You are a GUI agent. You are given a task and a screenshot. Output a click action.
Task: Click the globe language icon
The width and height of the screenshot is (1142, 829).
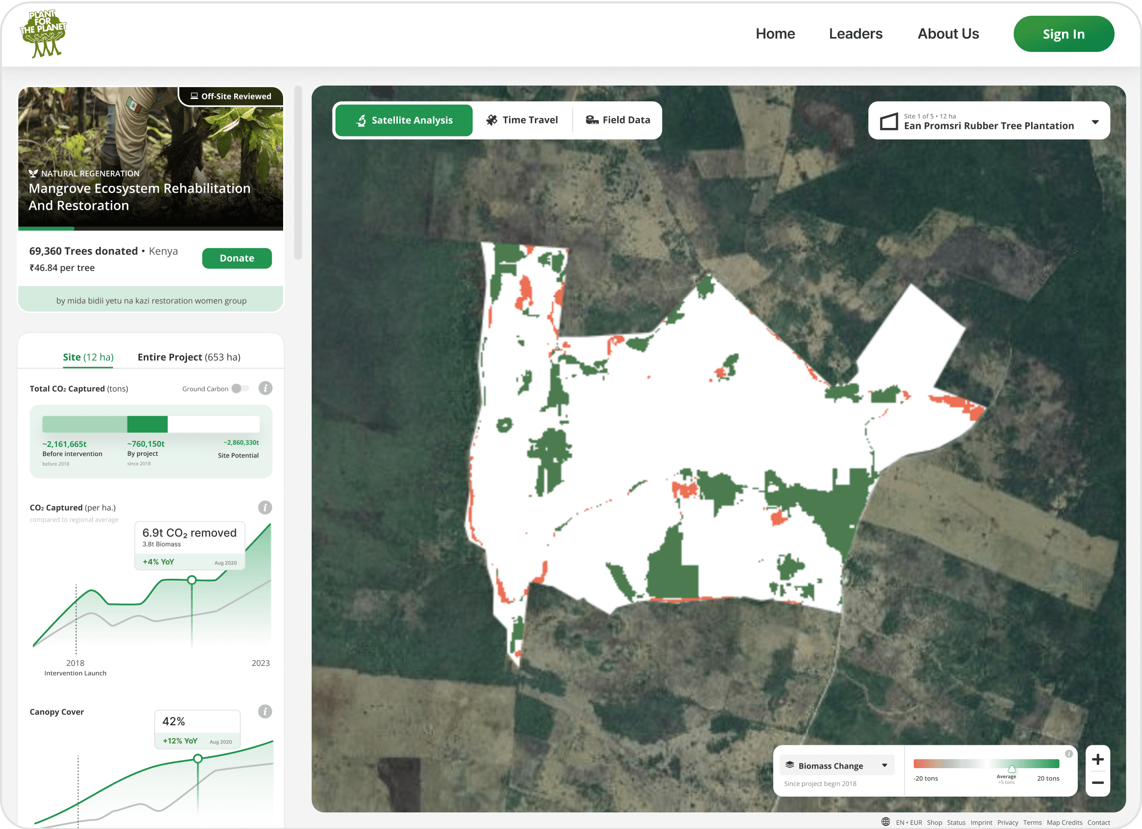point(886,822)
